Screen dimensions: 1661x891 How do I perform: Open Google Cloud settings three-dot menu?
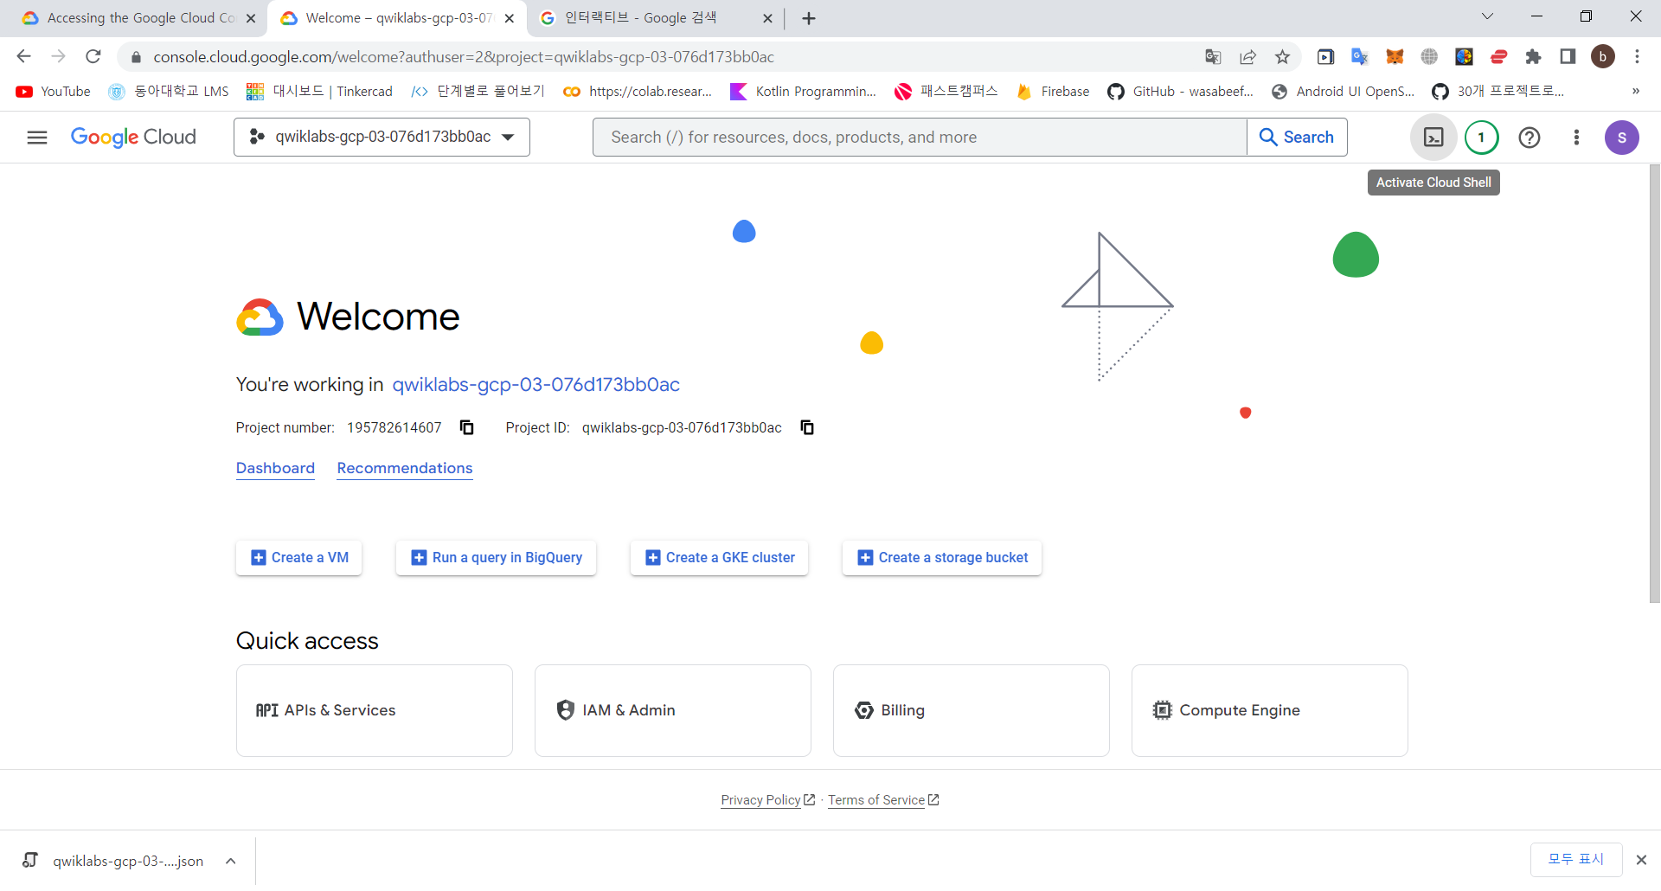pyautogui.click(x=1576, y=138)
